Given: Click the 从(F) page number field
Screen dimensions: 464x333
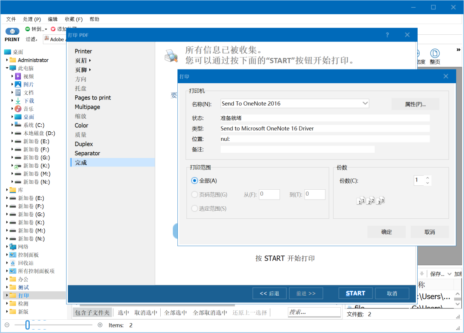Looking at the screenshot, I should (269, 194).
